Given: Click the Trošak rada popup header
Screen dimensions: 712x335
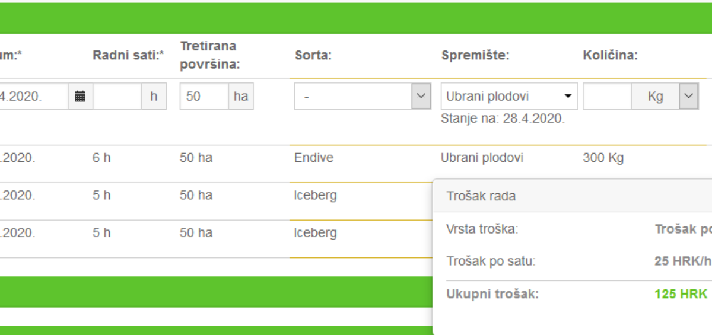Looking at the screenshot, I should pyautogui.click(x=572, y=196).
